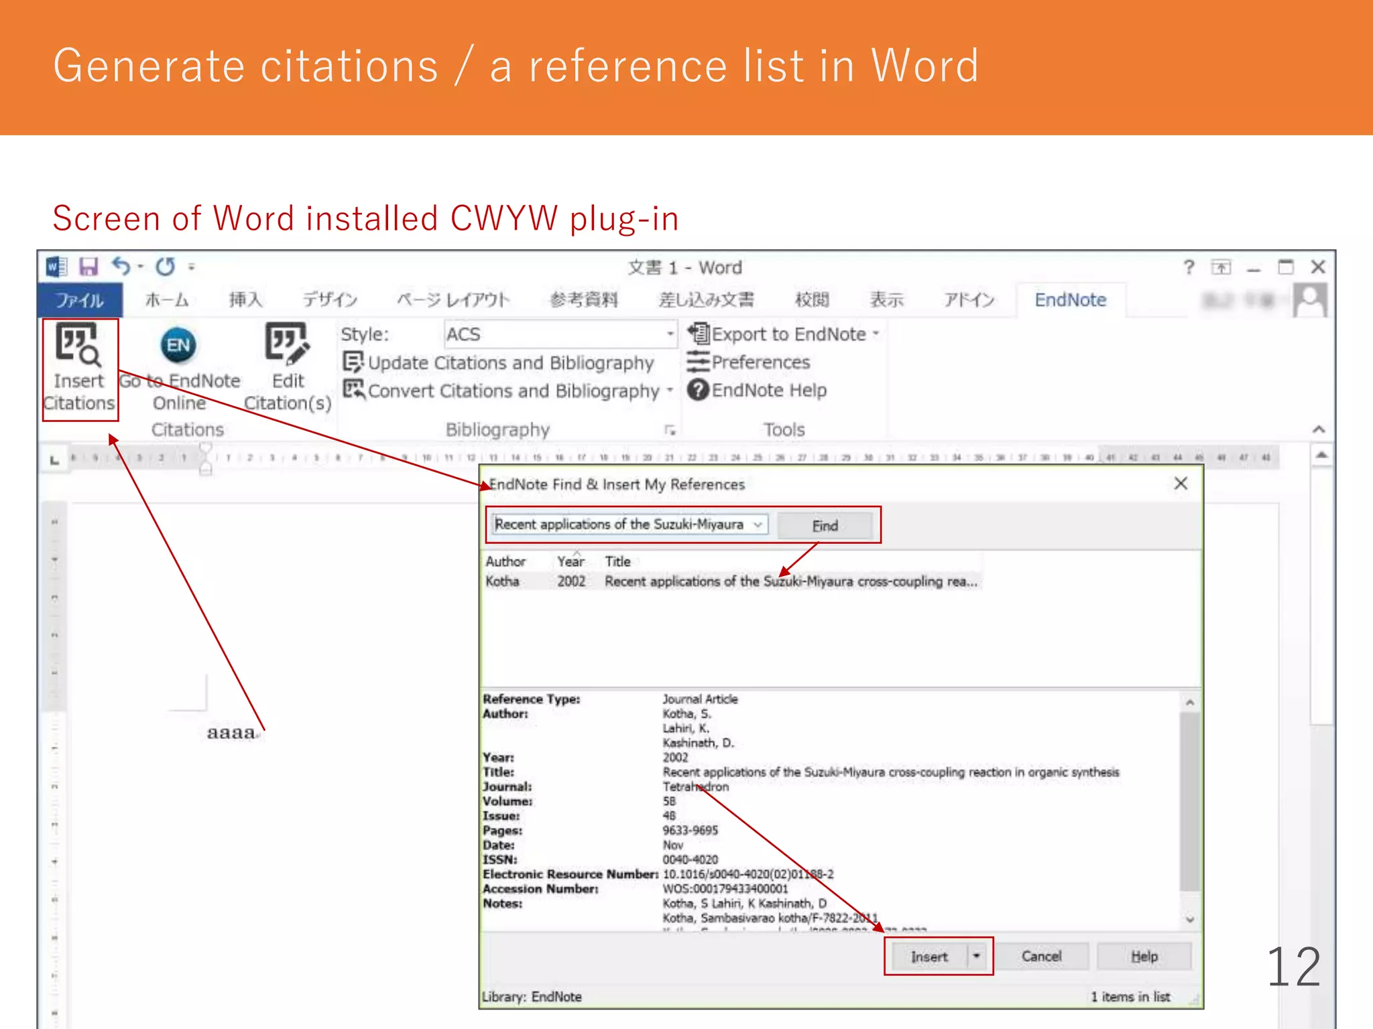This screenshot has width=1373, height=1029.
Task: Switch to the 表示 tab
Action: [x=886, y=299]
